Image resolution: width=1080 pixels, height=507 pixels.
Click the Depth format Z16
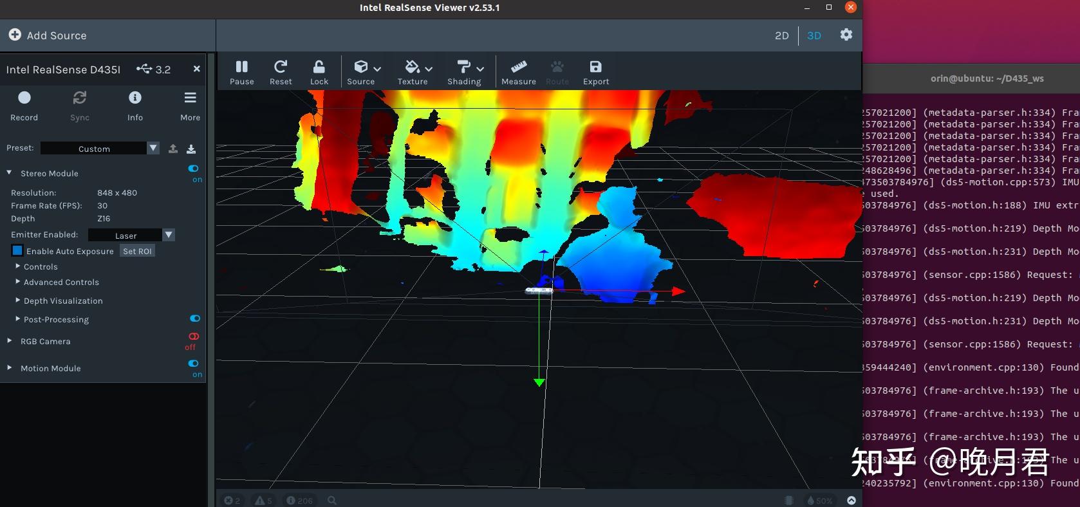pos(104,218)
